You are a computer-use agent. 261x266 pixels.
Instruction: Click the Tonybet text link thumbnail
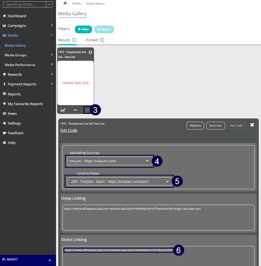(75, 83)
